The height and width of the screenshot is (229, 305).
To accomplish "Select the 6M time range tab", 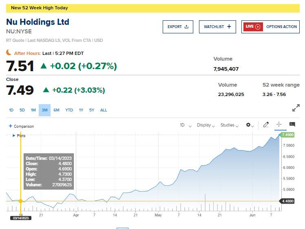I will point(56,110).
